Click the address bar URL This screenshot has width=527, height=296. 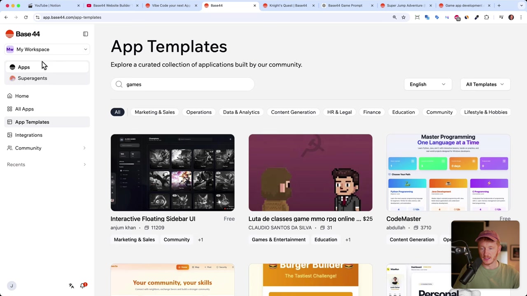[x=72, y=17]
